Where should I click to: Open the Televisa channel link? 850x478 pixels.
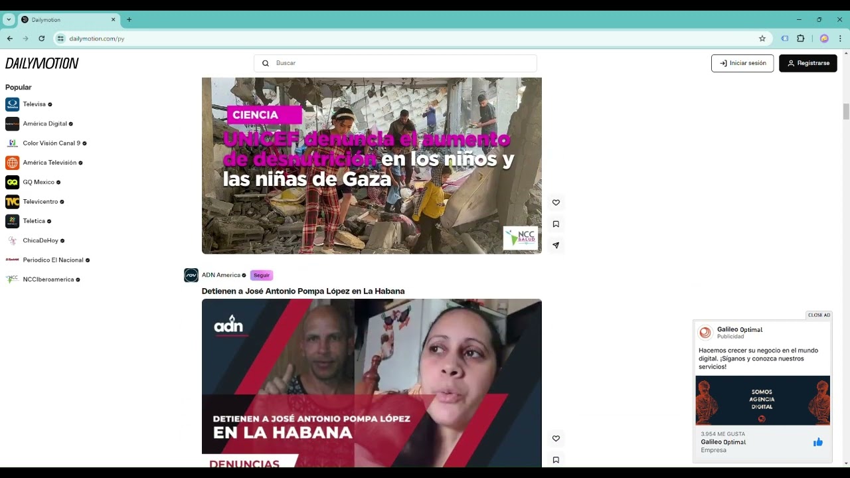tap(35, 104)
